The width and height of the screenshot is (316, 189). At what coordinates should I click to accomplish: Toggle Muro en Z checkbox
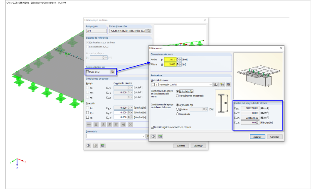click(87, 72)
